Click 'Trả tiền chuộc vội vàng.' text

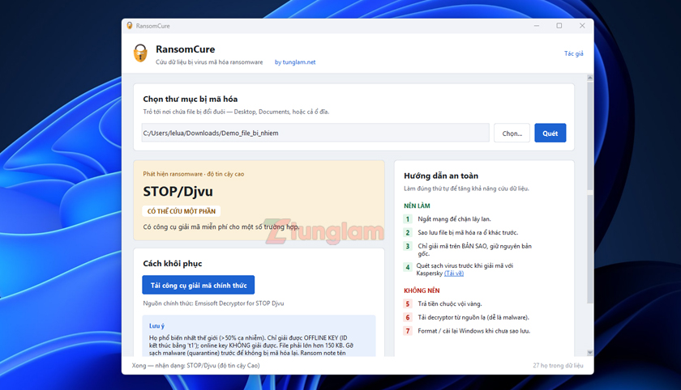pyautogui.click(x=449, y=303)
